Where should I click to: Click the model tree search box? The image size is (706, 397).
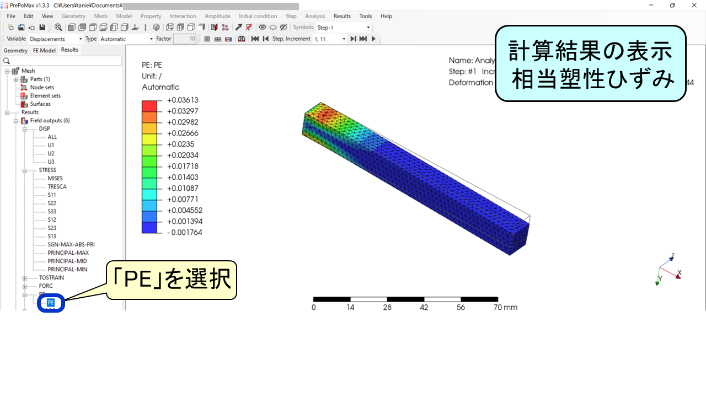[62, 61]
